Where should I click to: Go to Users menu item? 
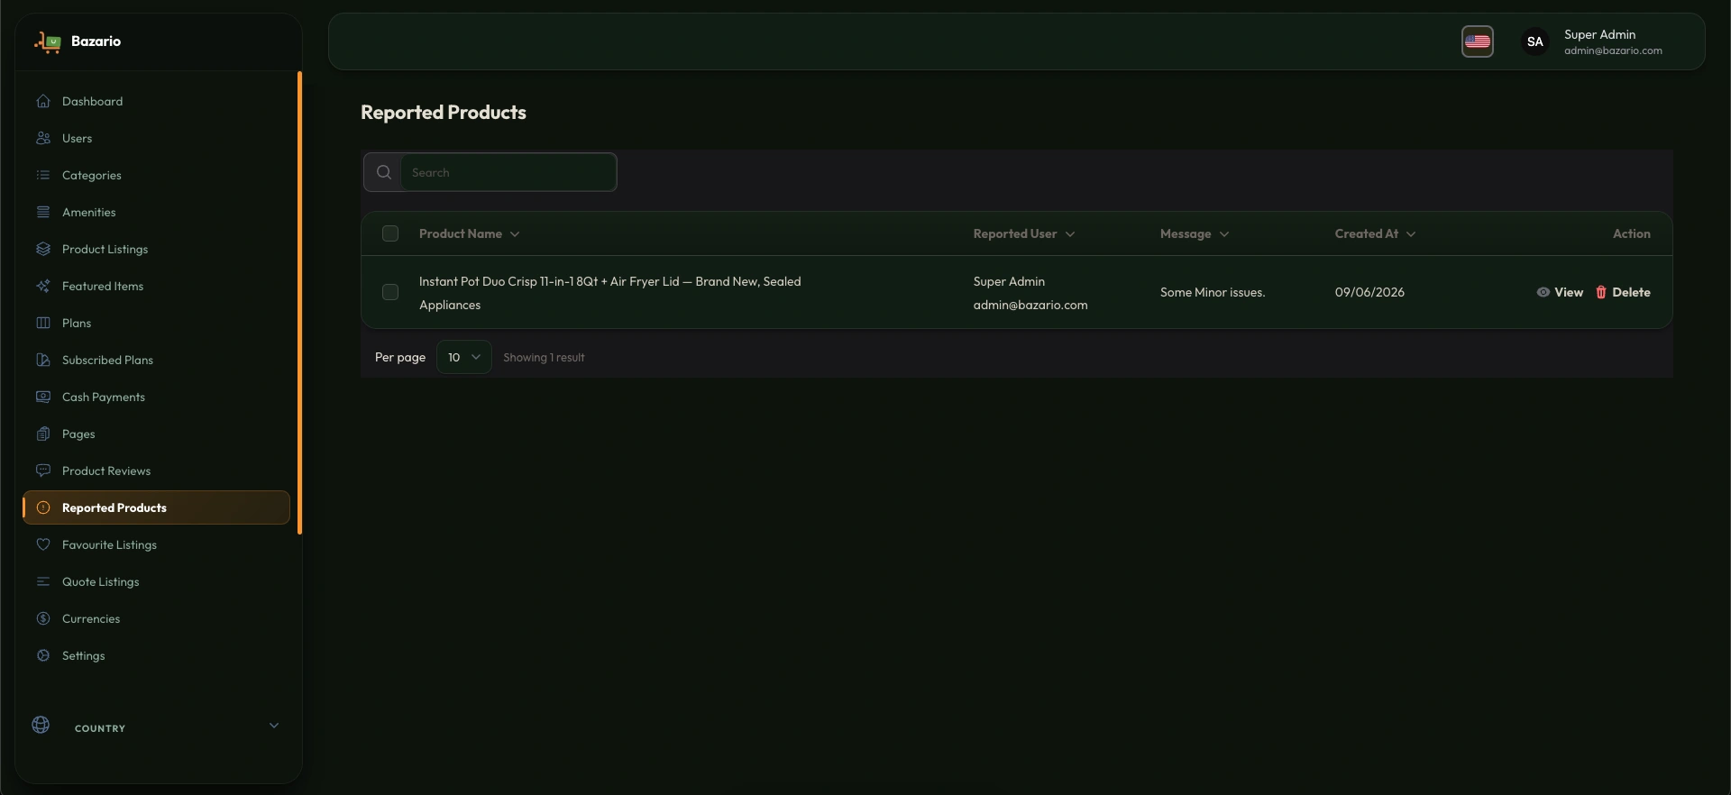click(x=157, y=138)
